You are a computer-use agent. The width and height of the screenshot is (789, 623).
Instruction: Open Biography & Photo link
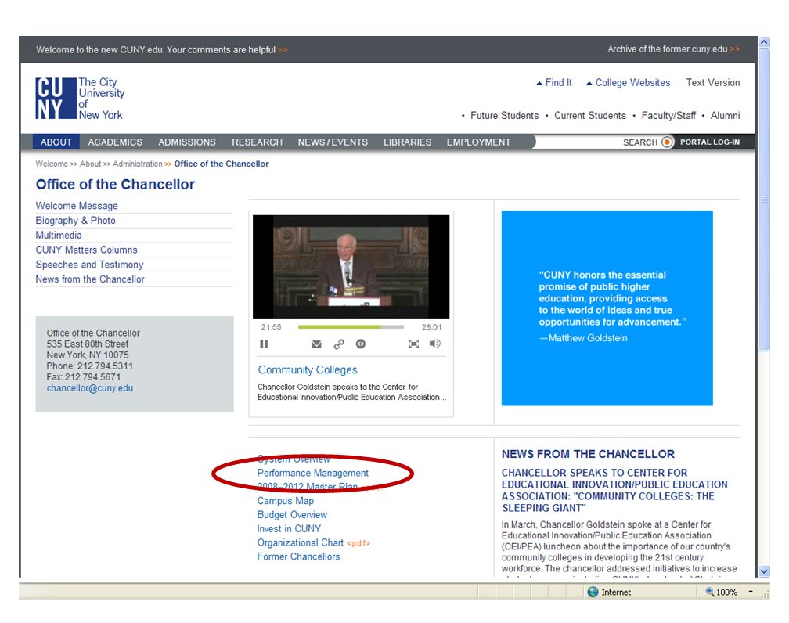75,221
